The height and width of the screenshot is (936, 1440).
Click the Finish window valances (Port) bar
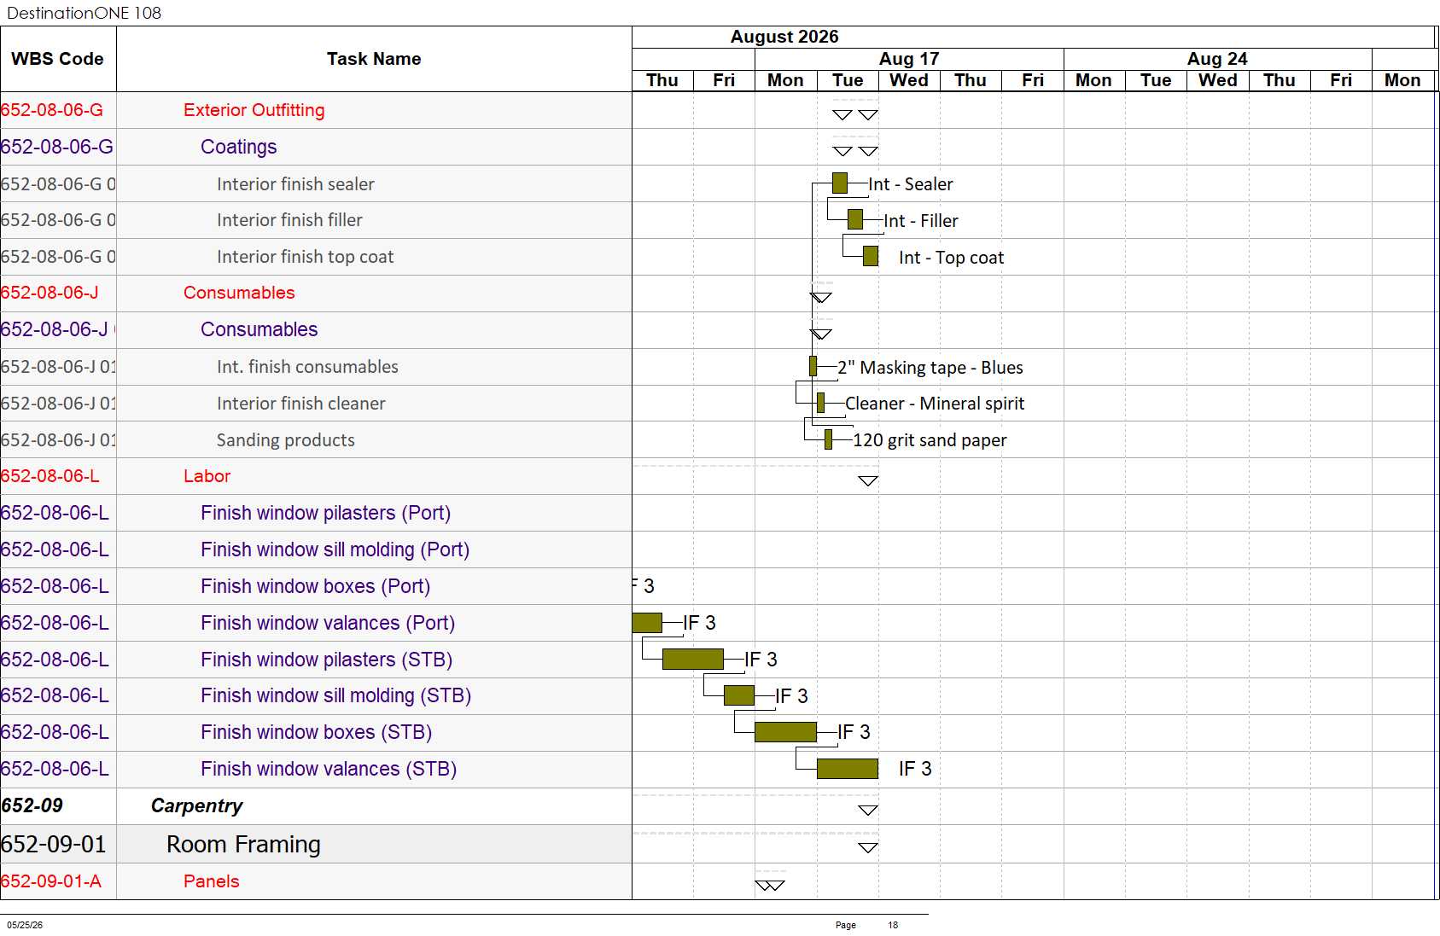tap(647, 623)
